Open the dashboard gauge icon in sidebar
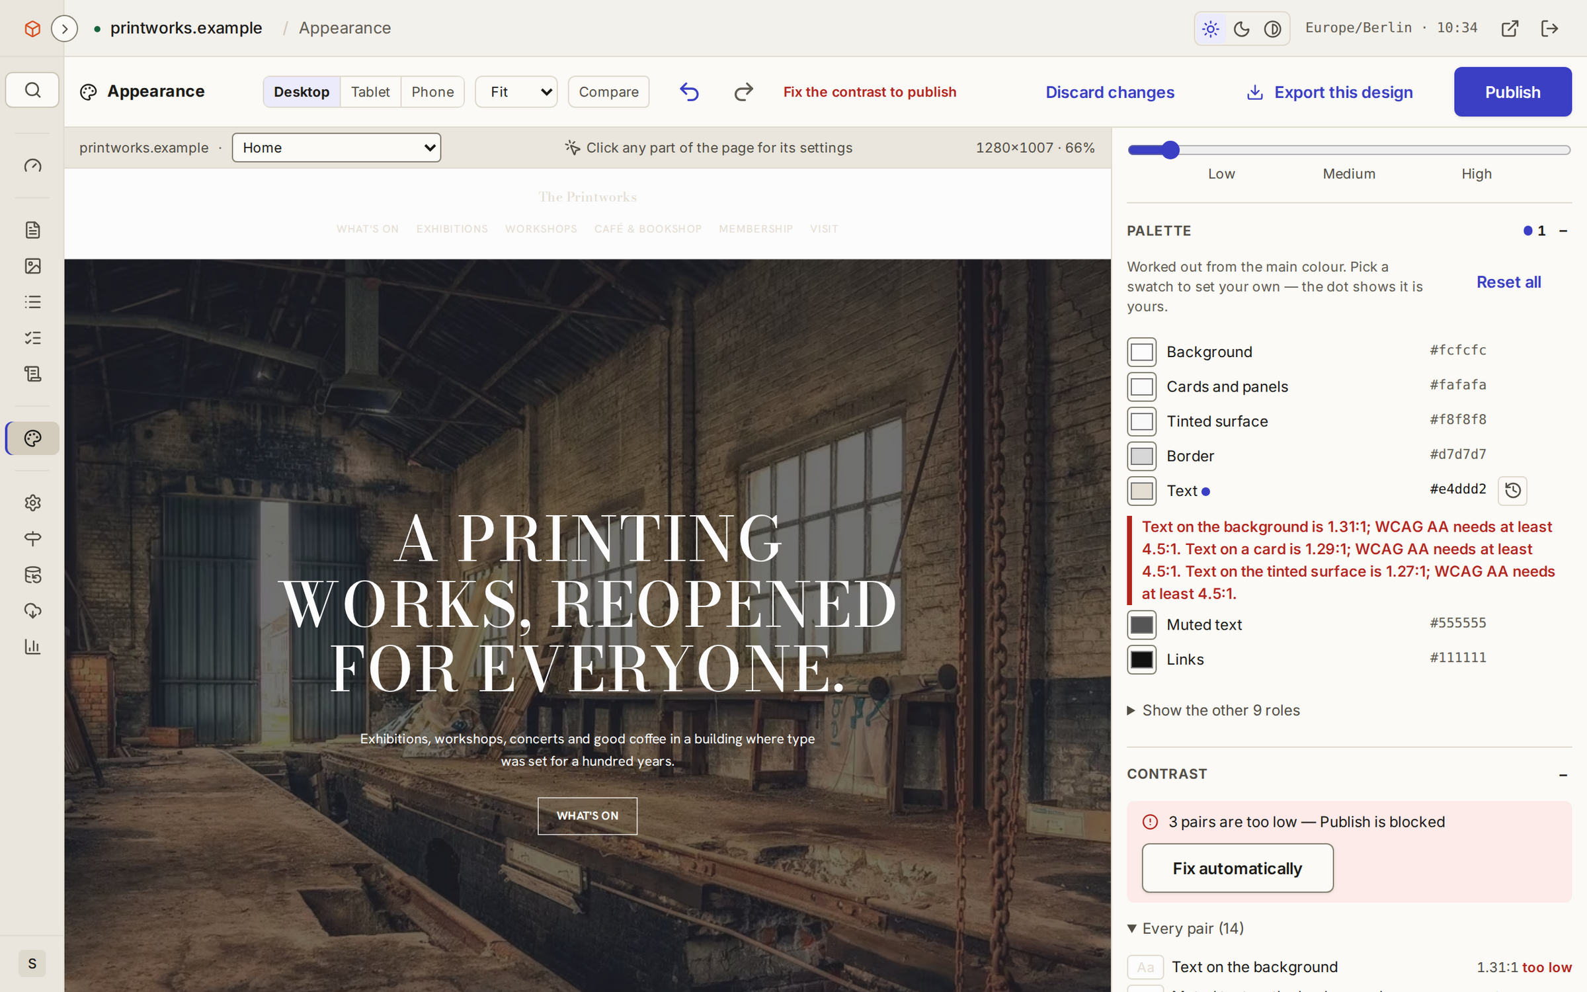Viewport: 1587px width, 992px height. click(32, 165)
